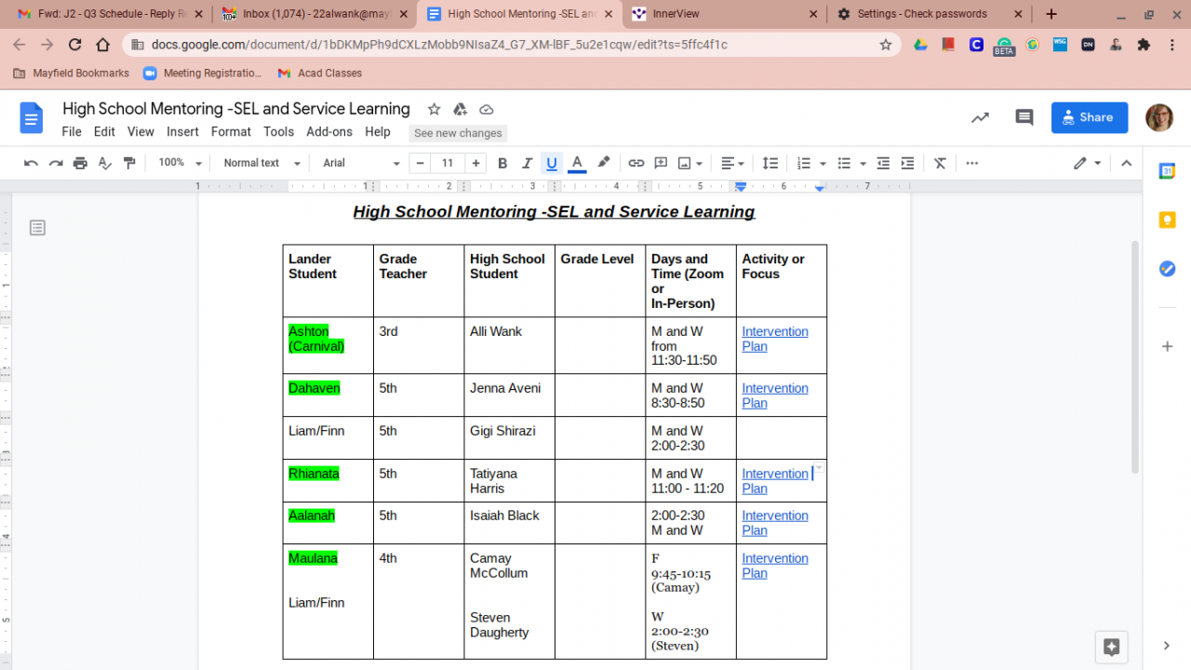Open the zoom 100% dropdown
The image size is (1191, 670).
click(x=180, y=163)
